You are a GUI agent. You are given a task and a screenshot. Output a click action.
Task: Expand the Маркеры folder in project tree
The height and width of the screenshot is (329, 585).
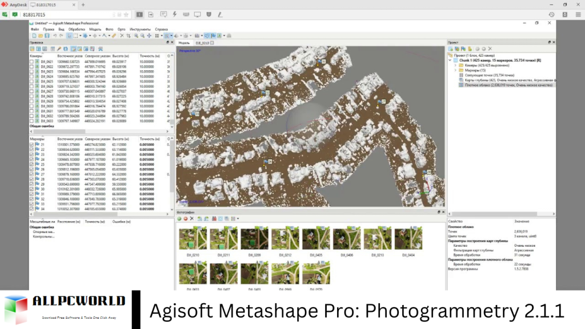pos(455,70)
